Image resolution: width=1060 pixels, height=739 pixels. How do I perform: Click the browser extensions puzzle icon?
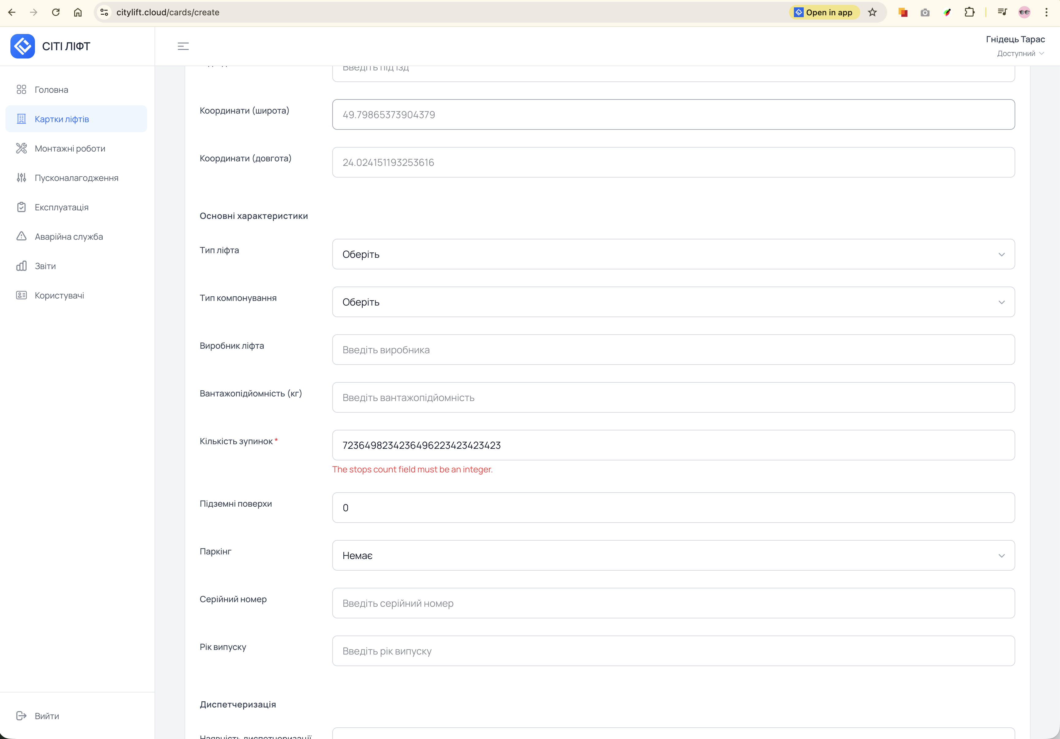coord(970,13)
